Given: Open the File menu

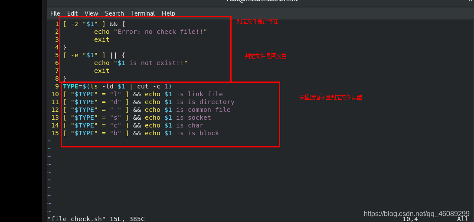Looking at the screenshot, I should coord(55,13).
